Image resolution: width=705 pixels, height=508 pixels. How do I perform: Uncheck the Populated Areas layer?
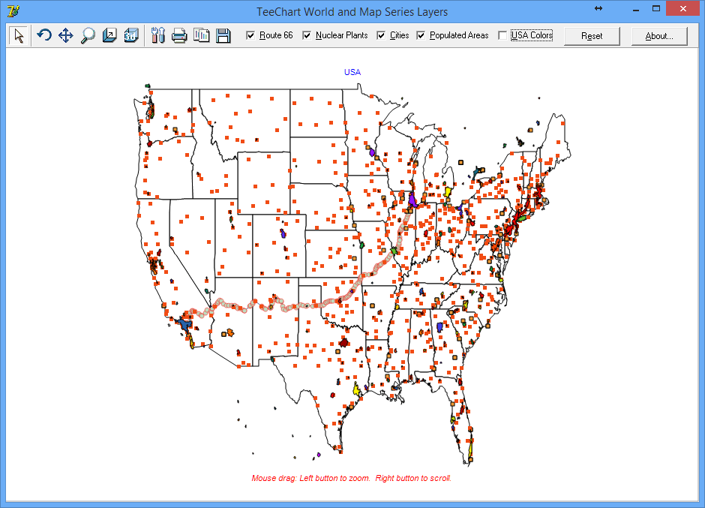(421, 35)
